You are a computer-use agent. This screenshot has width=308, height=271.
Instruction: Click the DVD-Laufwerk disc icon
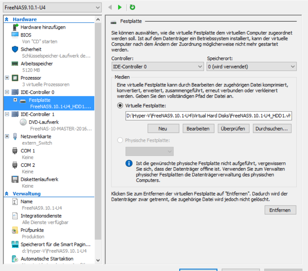(23, 122)
